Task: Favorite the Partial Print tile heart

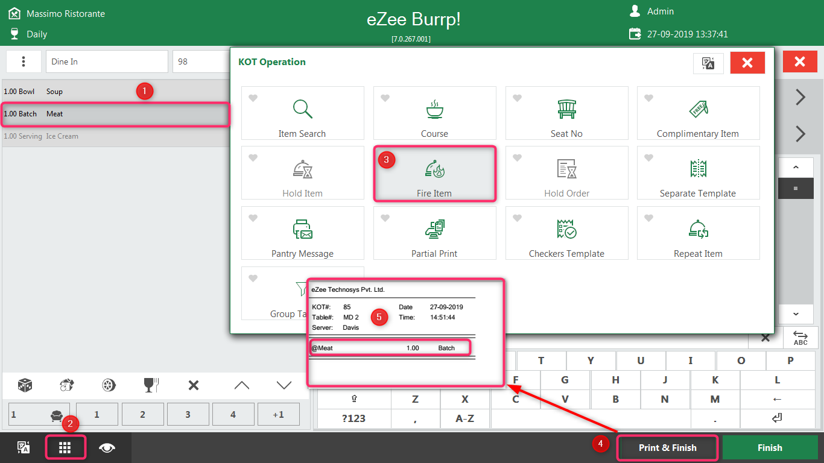Action: point(385,218)
